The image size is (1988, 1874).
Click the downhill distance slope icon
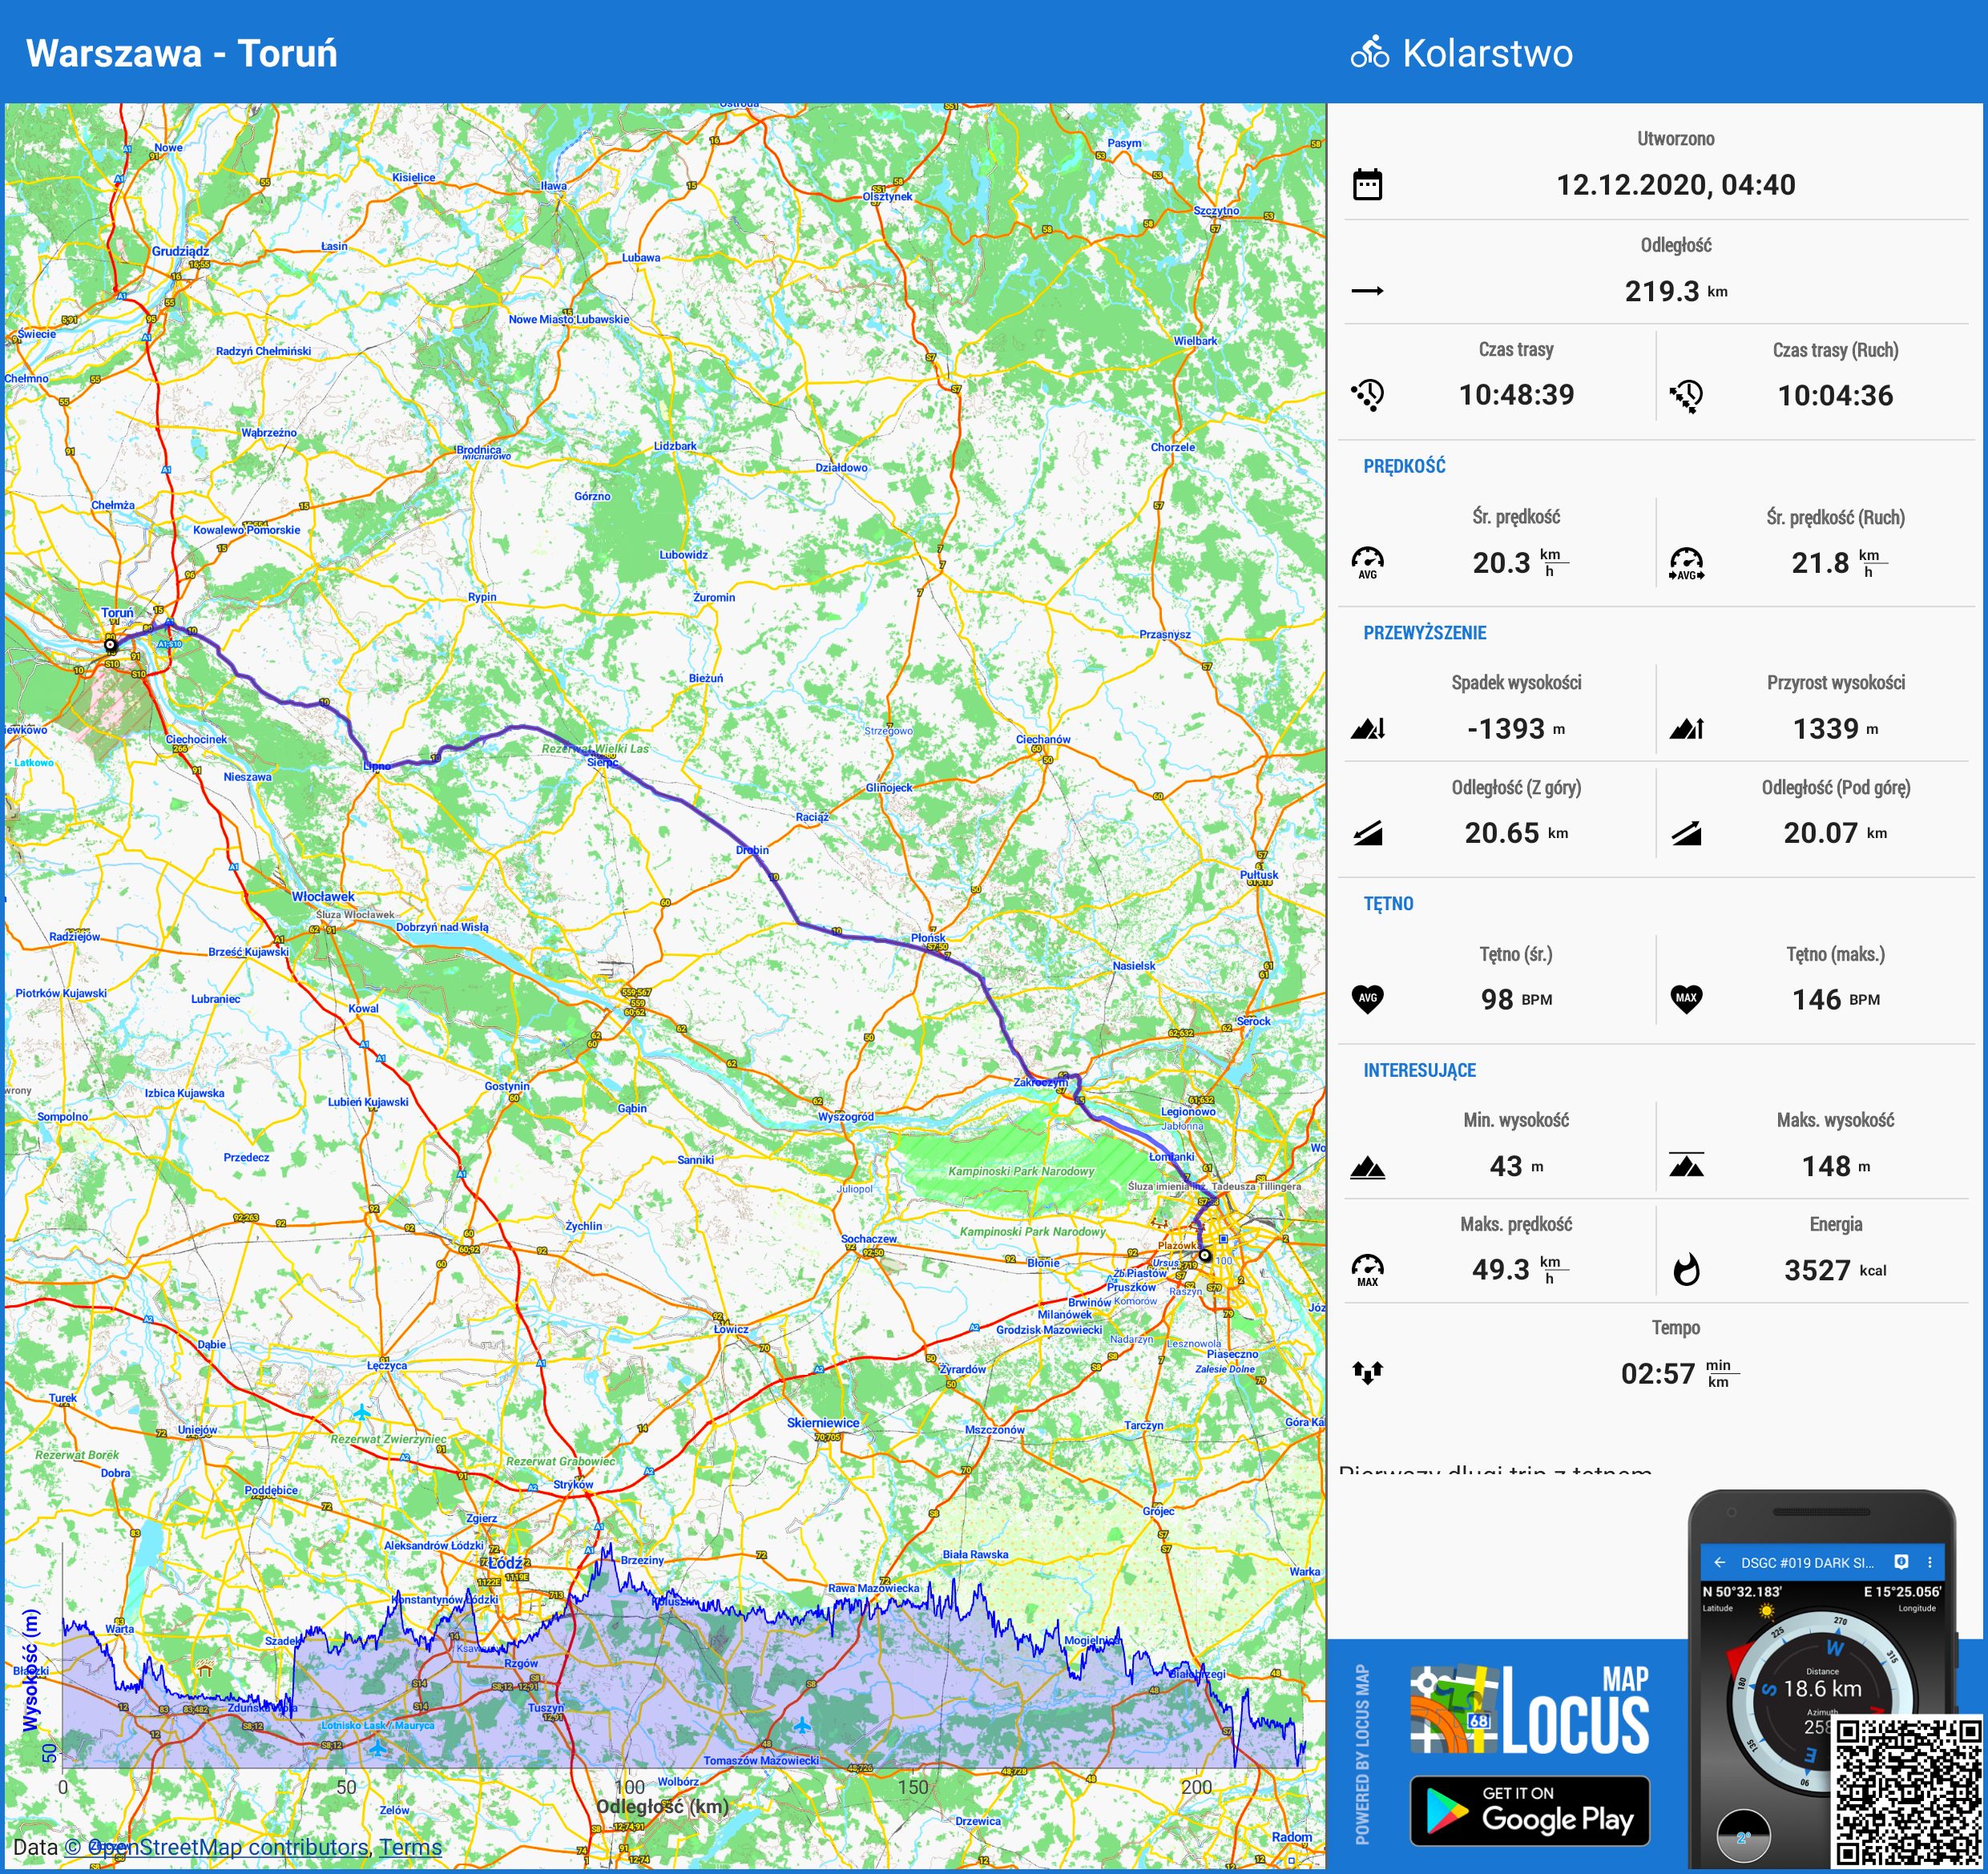tap(1367, 833)
